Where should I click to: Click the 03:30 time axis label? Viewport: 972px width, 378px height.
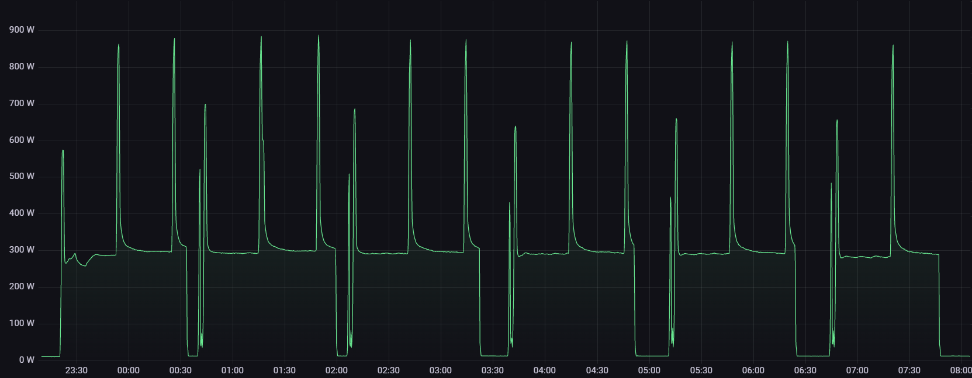tap(492, 370)
